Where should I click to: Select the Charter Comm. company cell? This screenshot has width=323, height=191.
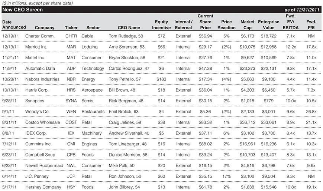(40, 36)
